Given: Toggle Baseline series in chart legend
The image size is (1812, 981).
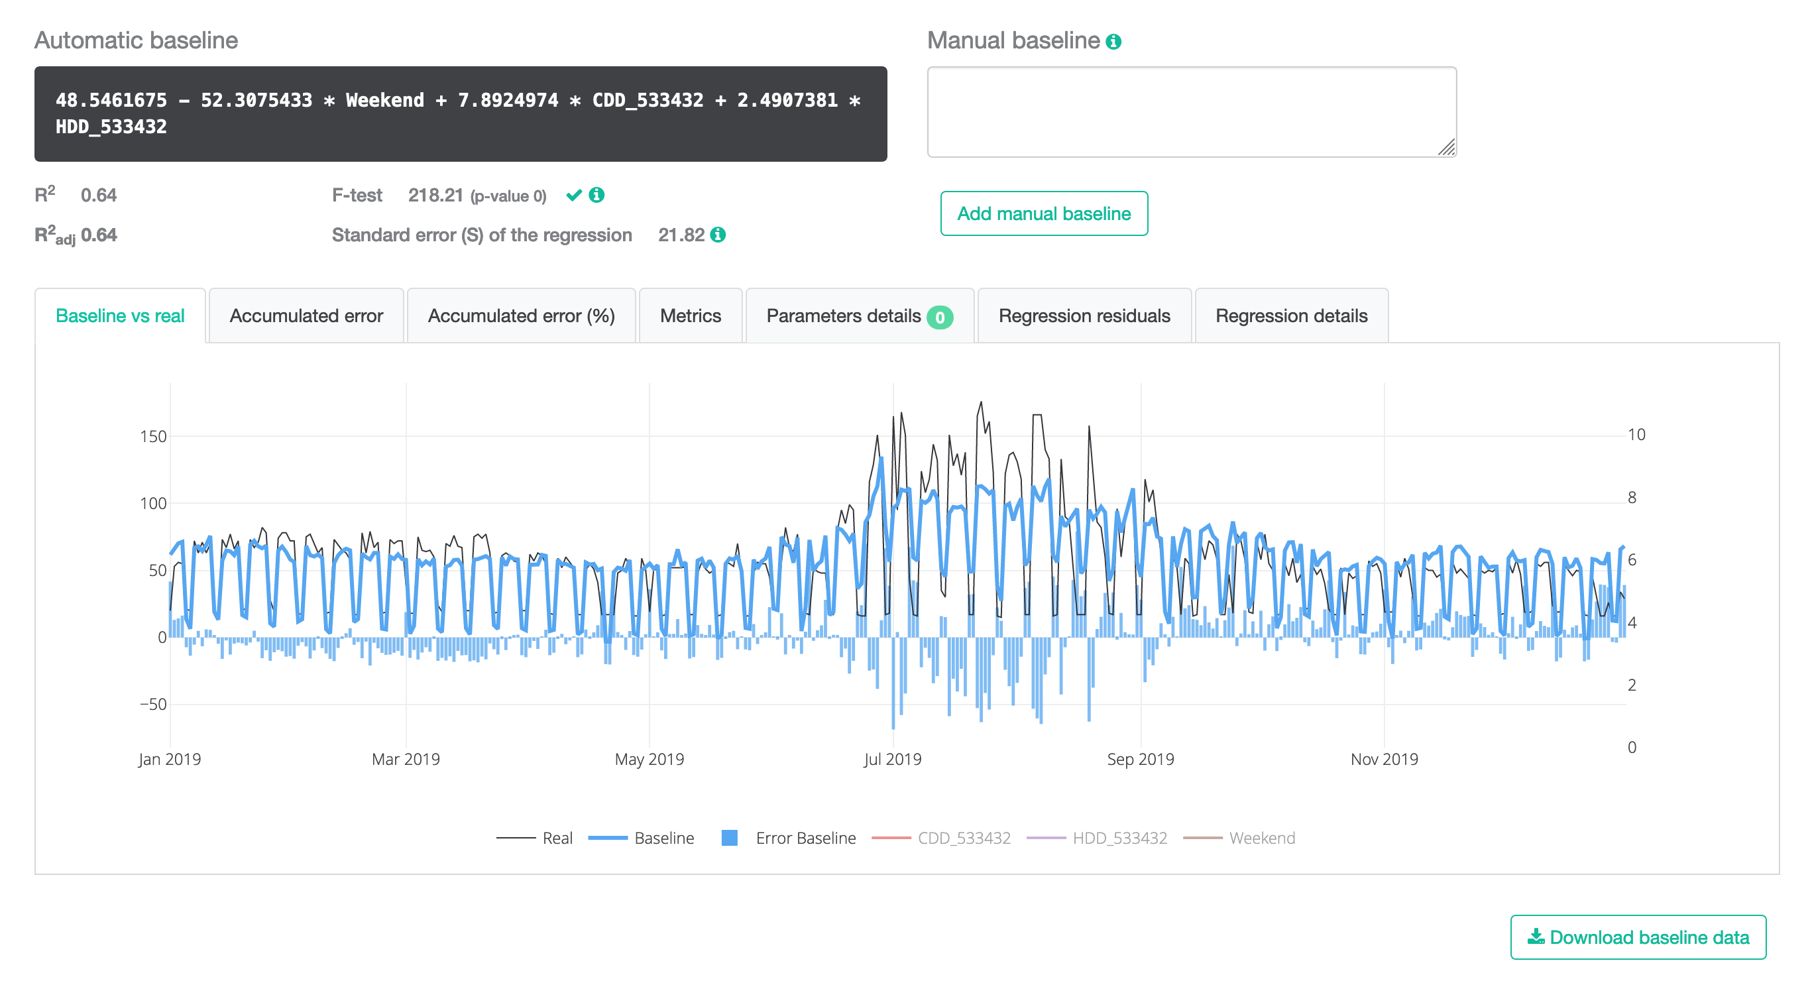Looking at the screenshot, I should click(x=641, y=837).
